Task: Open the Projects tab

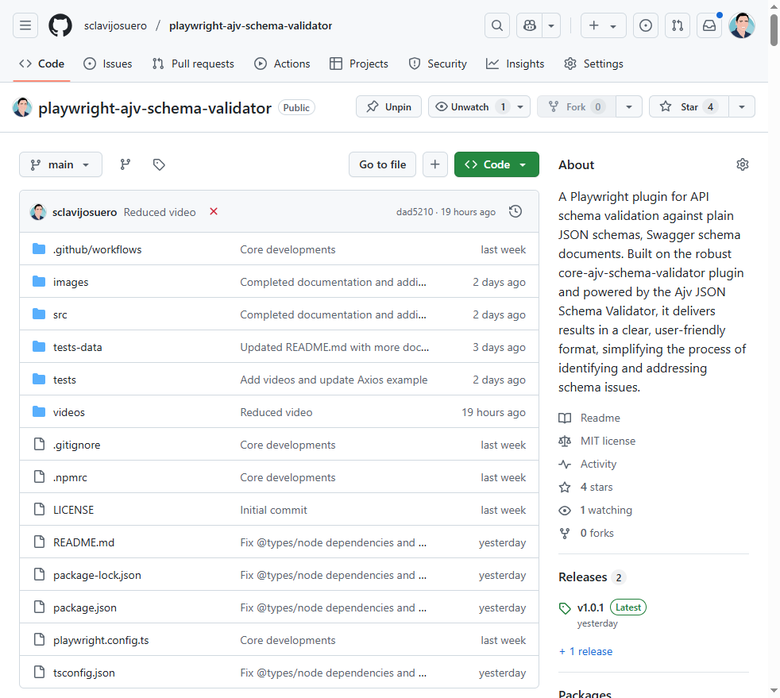Action: (359, 64)
